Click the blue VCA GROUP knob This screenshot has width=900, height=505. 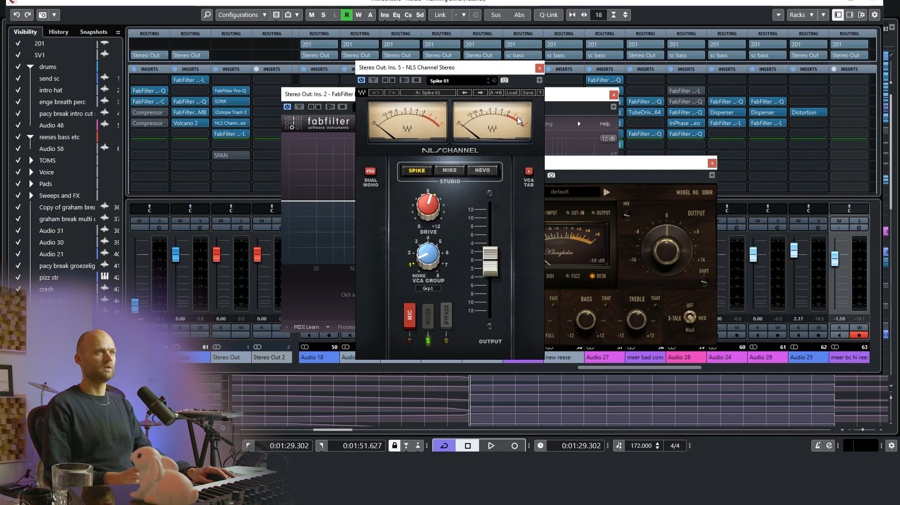[x=428, y=255]
